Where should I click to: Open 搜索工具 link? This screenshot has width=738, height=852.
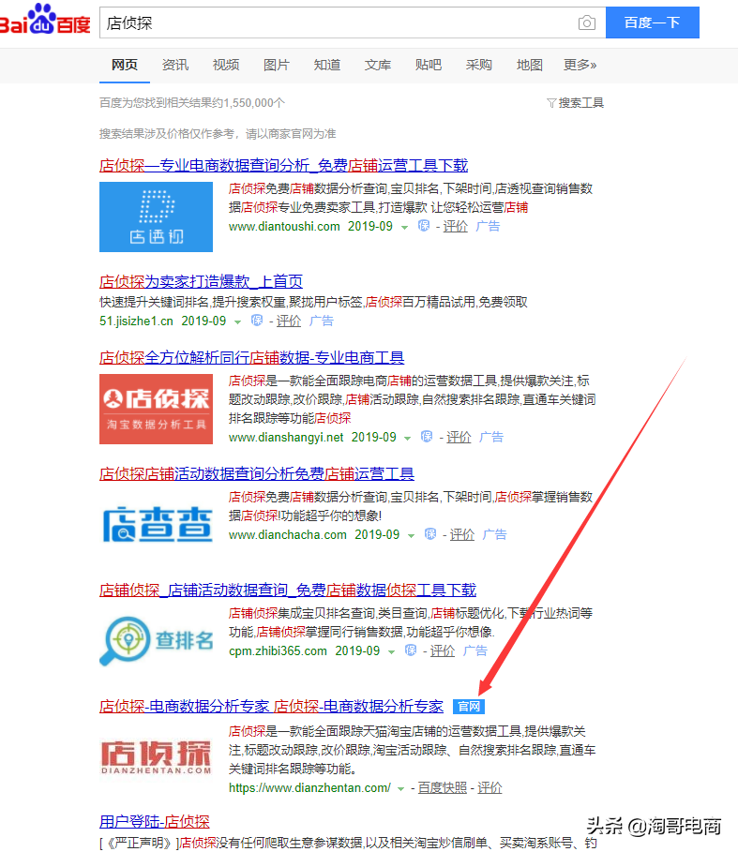581,103
